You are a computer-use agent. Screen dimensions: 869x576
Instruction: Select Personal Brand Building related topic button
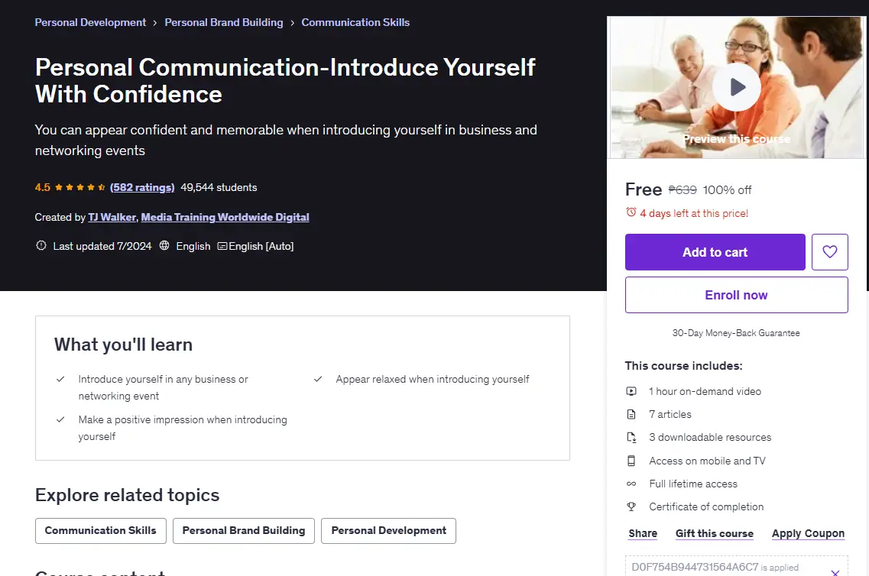pyautogui.click(x=244, y=531)
